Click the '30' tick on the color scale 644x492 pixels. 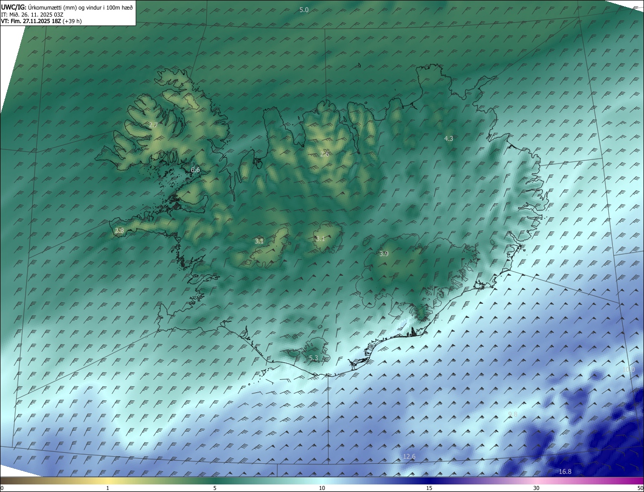(536, 488)
